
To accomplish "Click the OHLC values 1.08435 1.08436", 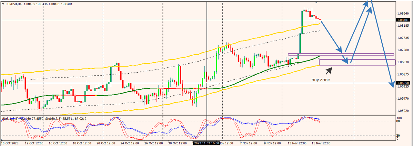I will (36, 4).
